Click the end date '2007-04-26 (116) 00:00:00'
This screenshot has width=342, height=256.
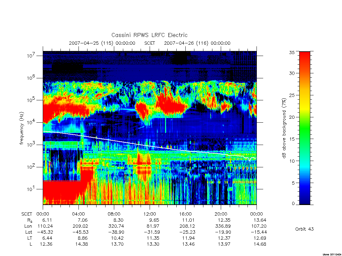[x=197, y=43]
